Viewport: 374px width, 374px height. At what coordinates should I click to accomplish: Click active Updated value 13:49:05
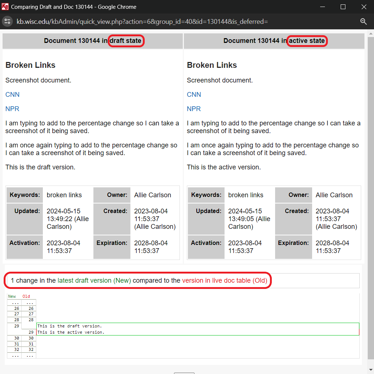(x=249, y=219)
